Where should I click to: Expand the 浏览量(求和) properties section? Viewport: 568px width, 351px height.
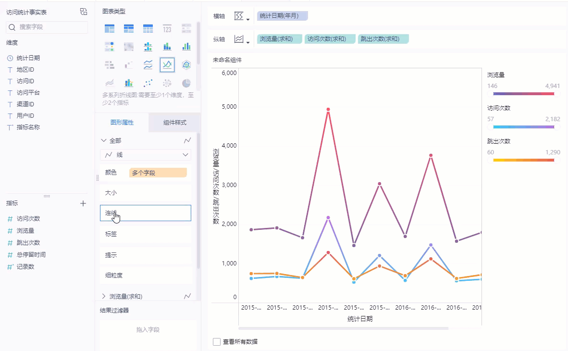(104, 296)
